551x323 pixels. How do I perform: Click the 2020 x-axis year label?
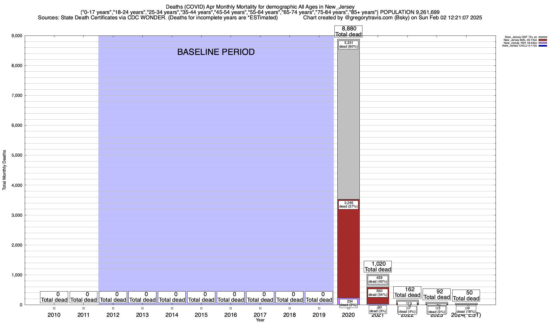(x=348, y=315)
